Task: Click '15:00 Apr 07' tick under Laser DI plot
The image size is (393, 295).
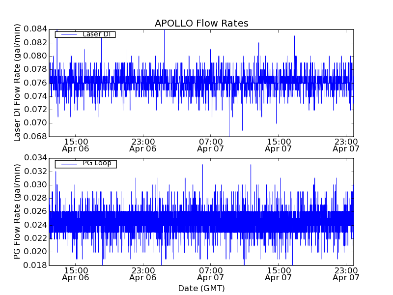Action: pyautogui.click(x=278, y=145)
